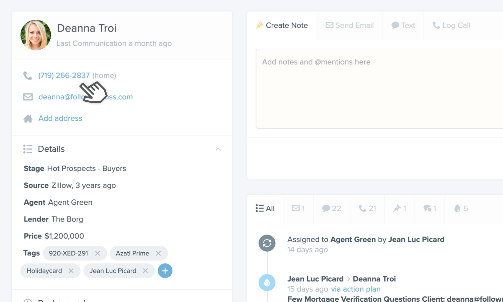Switch to the Log Call tab
This screenshot has height=302, width=503.
(451, 26)
